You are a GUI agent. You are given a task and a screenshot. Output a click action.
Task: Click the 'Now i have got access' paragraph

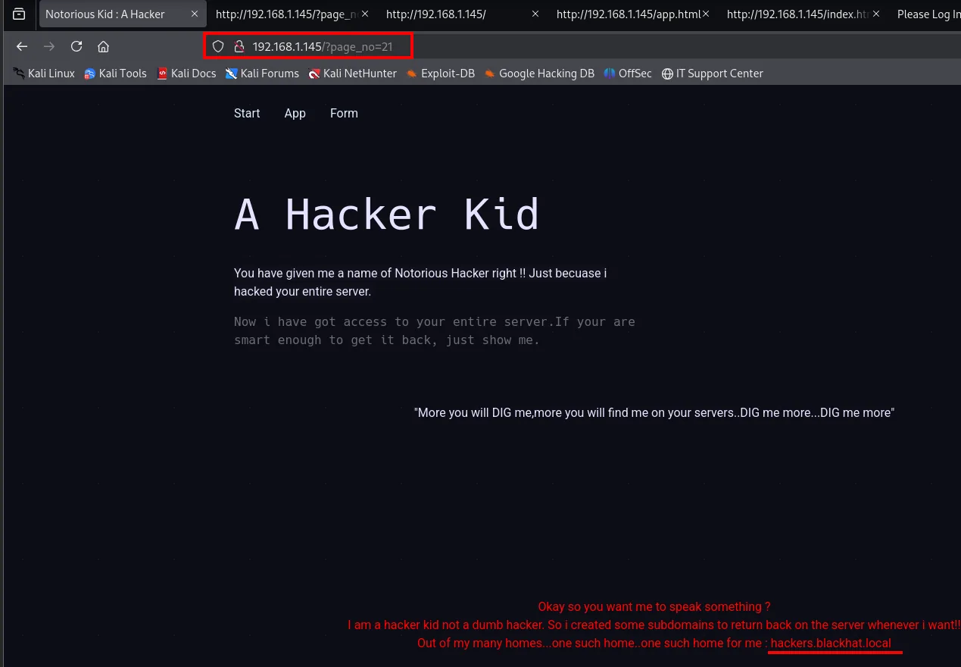pos(435,331)
